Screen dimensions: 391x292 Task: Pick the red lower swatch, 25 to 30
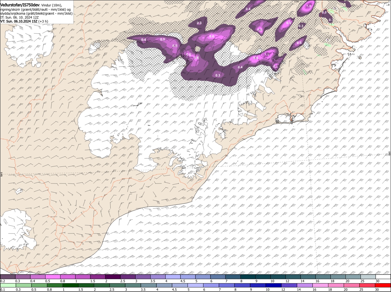click(367, 286)
